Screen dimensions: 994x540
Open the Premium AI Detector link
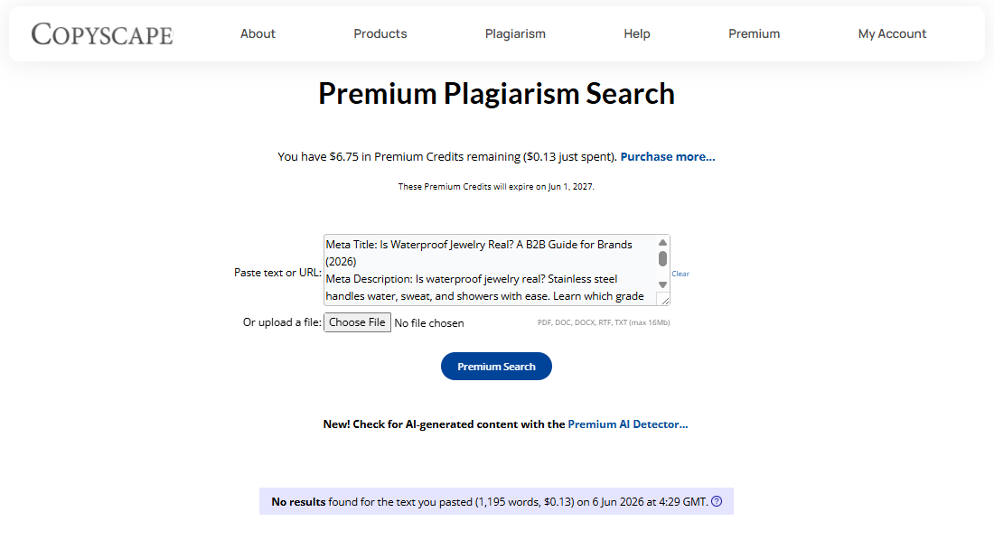point(628,424)
